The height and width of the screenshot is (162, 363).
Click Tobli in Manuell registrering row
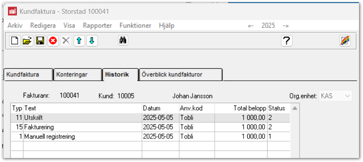pyautogui.click(x=186, y=137)
